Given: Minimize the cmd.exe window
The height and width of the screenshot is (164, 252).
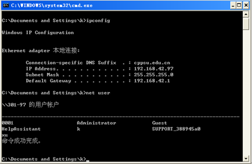Looking at the screenshot, I should pos(233,5).
